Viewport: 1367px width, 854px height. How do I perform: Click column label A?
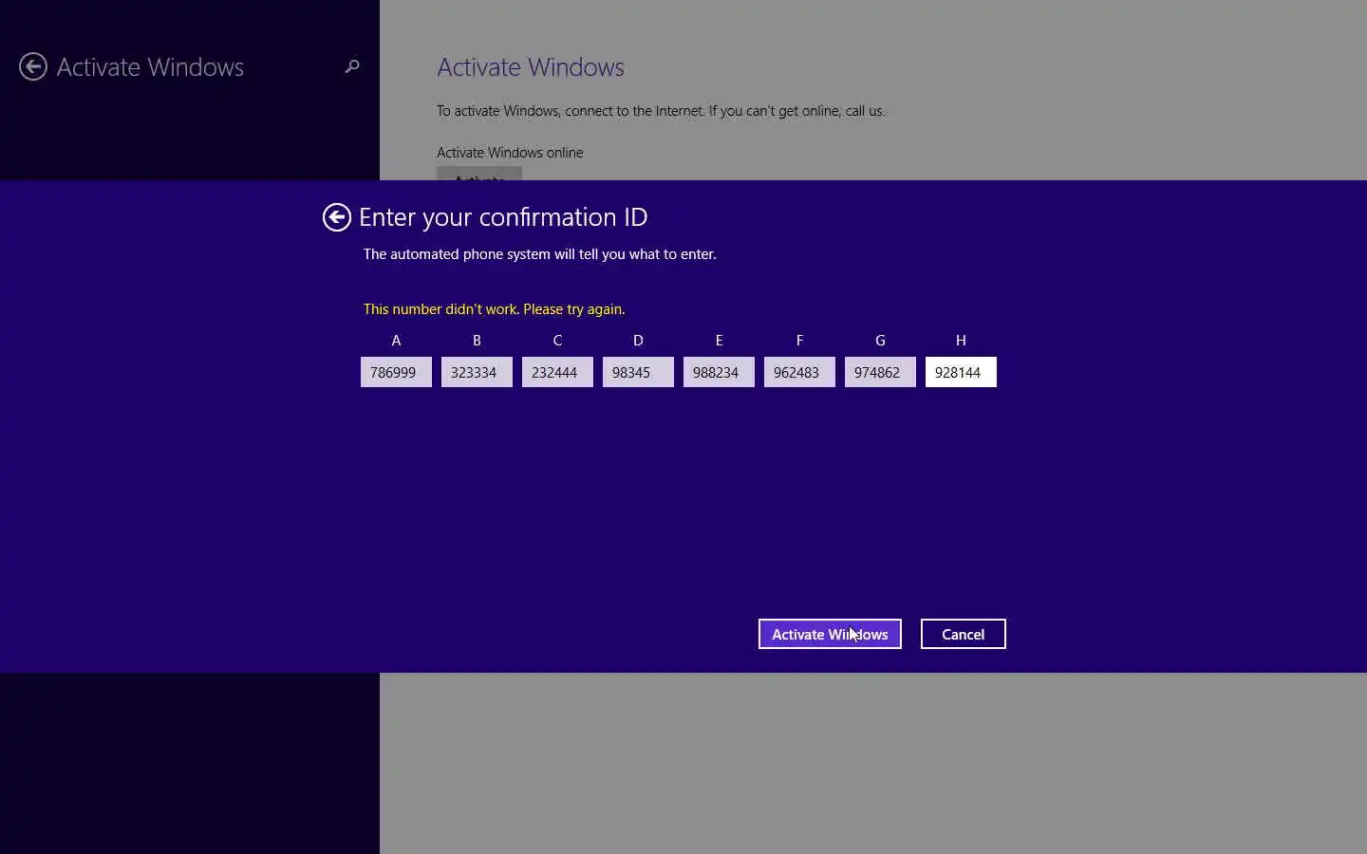[396, 340]
